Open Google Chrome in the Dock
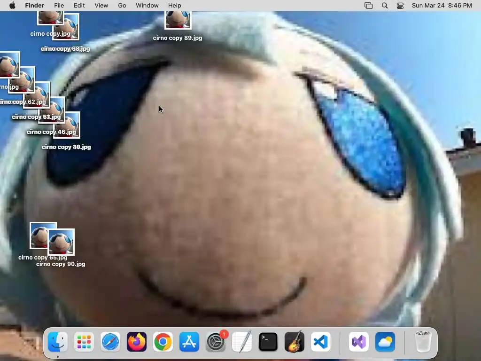Image resolution: width=481 pixels, height=361 pixels. click(x=163, y=342)
